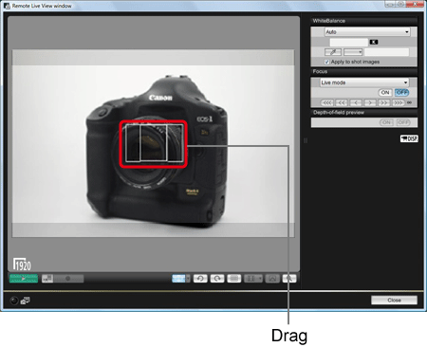
Task: Toggle the DISP movie display button
Action: [409, 138]
